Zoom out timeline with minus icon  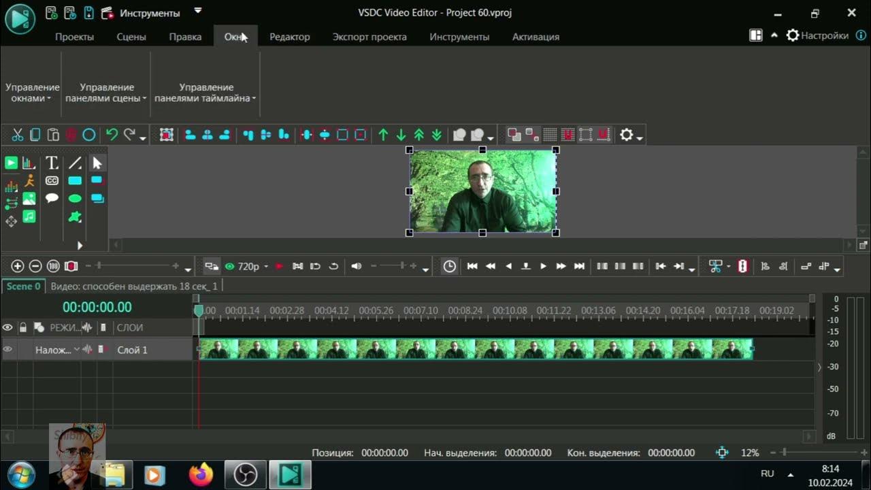click(x=35, y=266)
